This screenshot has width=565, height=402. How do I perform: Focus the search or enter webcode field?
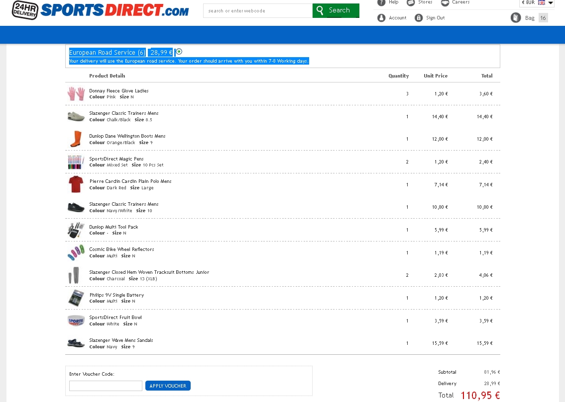(x=258, y=11)
